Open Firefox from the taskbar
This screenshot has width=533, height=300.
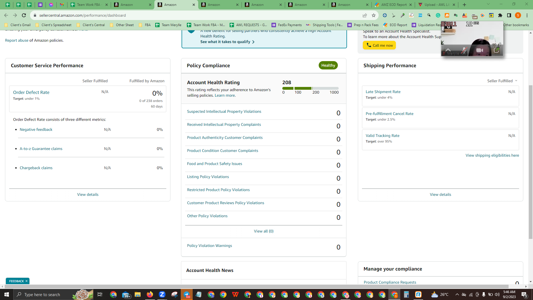[150, 294]
